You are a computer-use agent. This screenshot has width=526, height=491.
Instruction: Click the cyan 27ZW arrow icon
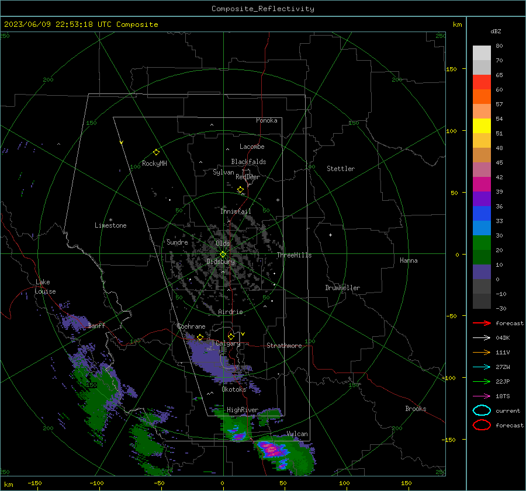point(482,367)
